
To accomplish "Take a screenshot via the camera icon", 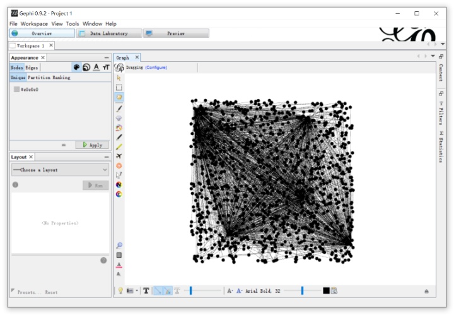I will click(x=130, y=290).
